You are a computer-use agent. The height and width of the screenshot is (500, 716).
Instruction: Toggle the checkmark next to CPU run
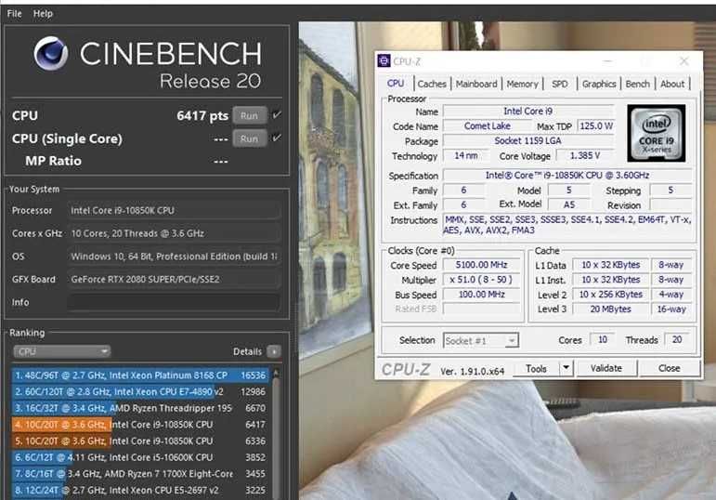277,115
